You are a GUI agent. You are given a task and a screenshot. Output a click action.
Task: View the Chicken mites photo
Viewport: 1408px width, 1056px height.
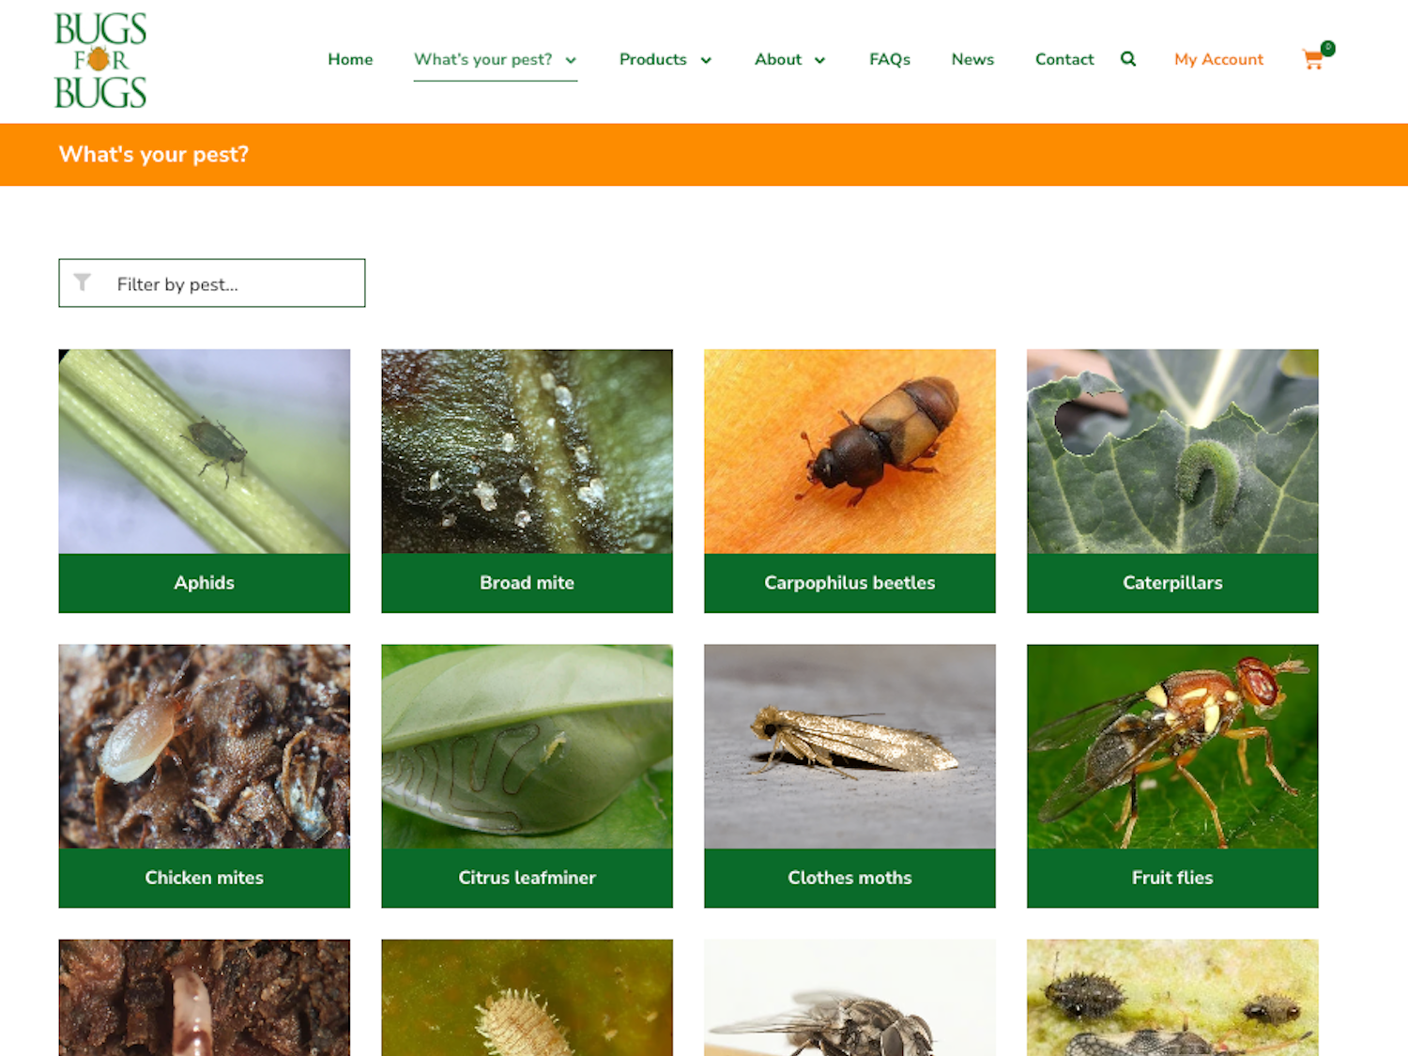(205, 746)
